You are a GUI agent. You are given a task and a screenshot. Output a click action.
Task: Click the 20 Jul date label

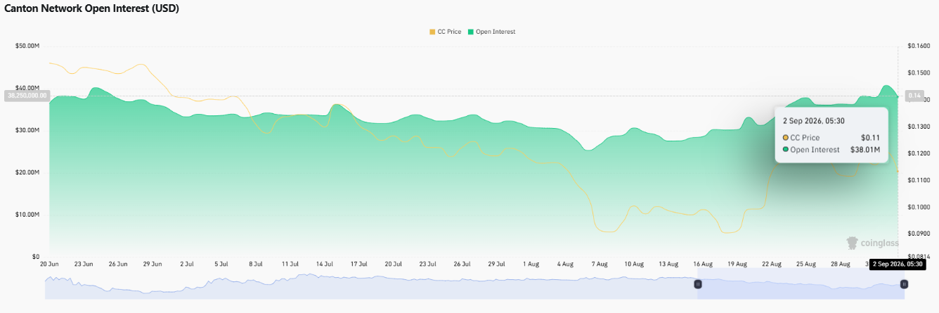tap(394, 264)
